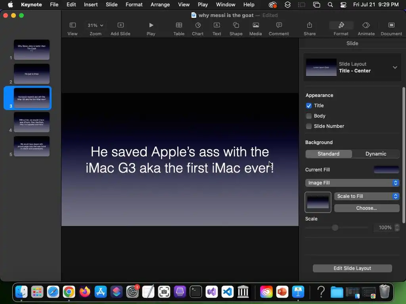
Task: Open Safari from the Dock
Action: click(x=53, y=292)
